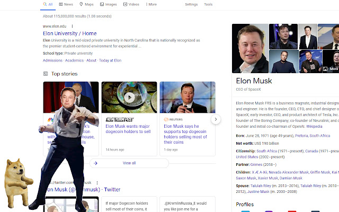The image size is (339, 212).
Task: Open the Twitter profile result title
Action: click(x=84, y=190)
